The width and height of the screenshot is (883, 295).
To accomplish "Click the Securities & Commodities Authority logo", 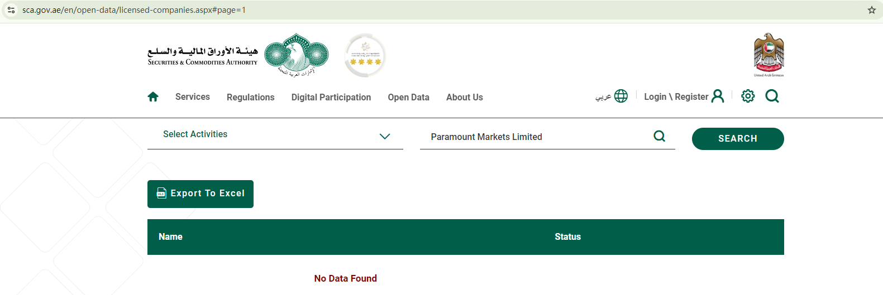I will point(238,55).
